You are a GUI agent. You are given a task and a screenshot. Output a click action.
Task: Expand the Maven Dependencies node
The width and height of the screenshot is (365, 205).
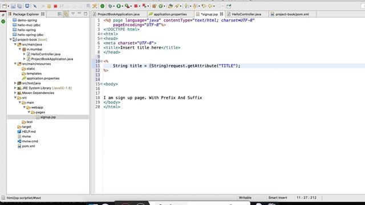(x=15, y=93)
